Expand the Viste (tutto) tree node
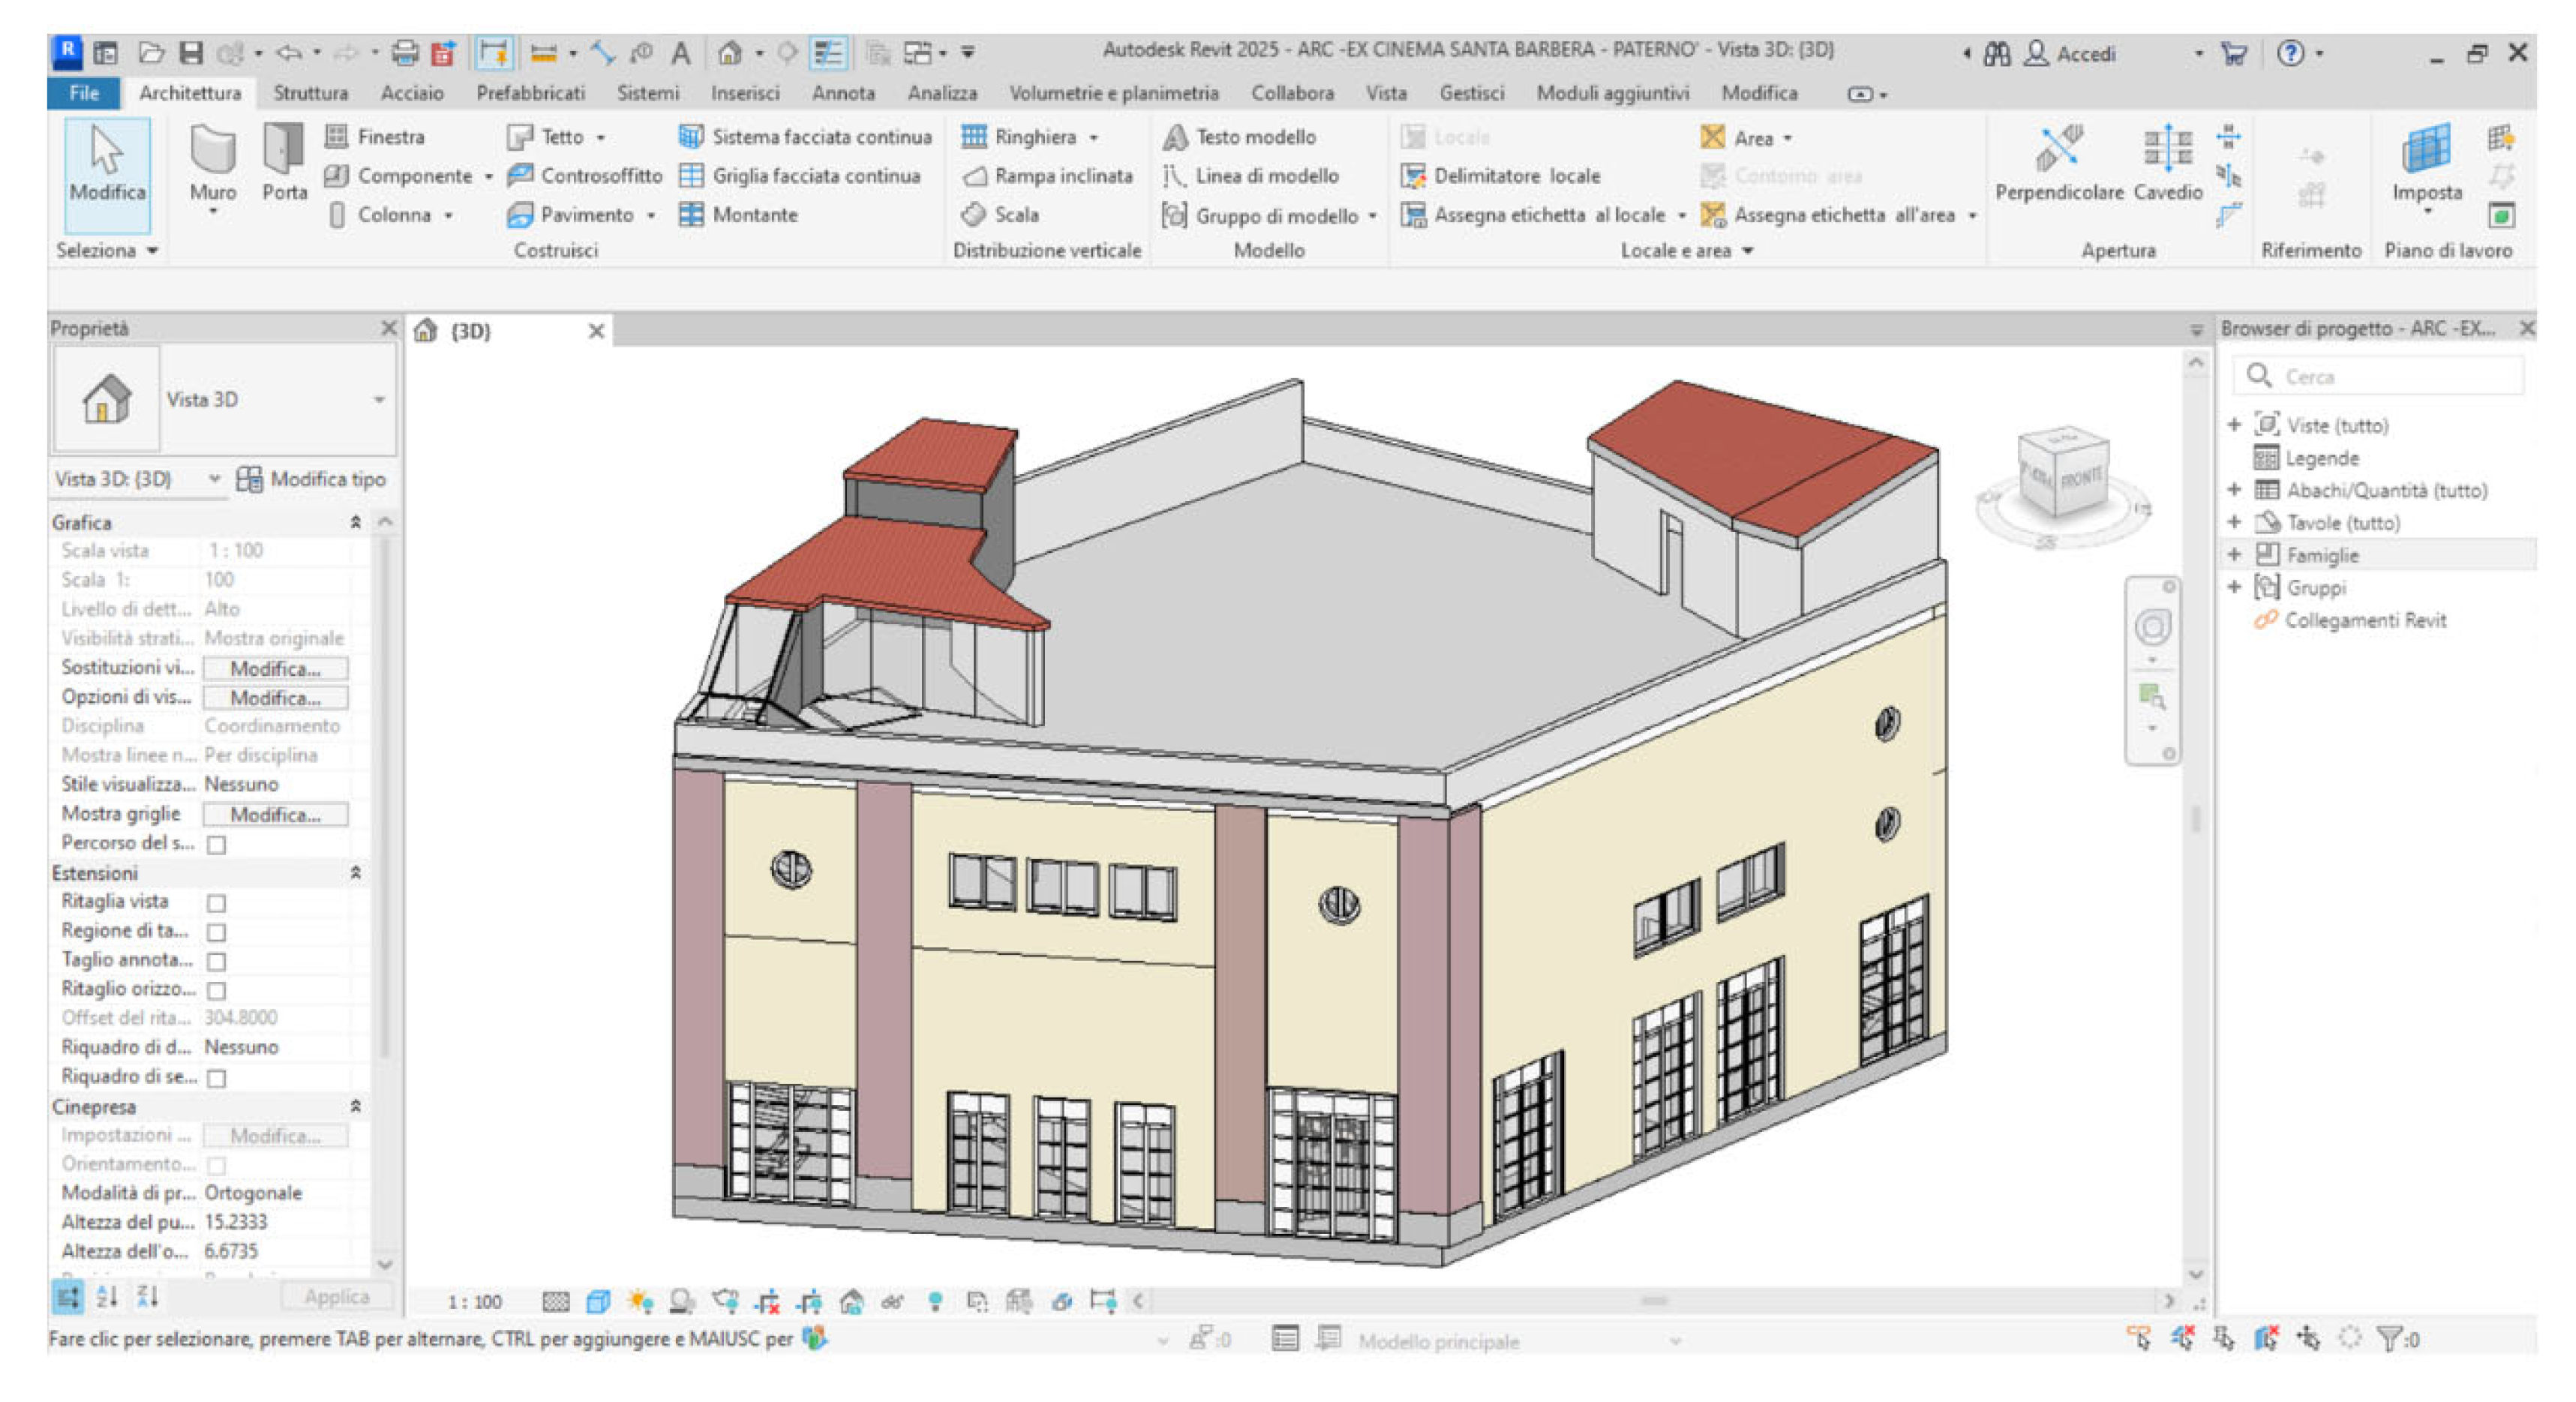The height and width of the screenshot is (1402, 2576). coord(2234,425)
